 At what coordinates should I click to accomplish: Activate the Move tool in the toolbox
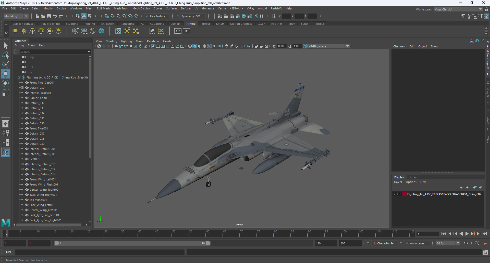tap(6, 74)
